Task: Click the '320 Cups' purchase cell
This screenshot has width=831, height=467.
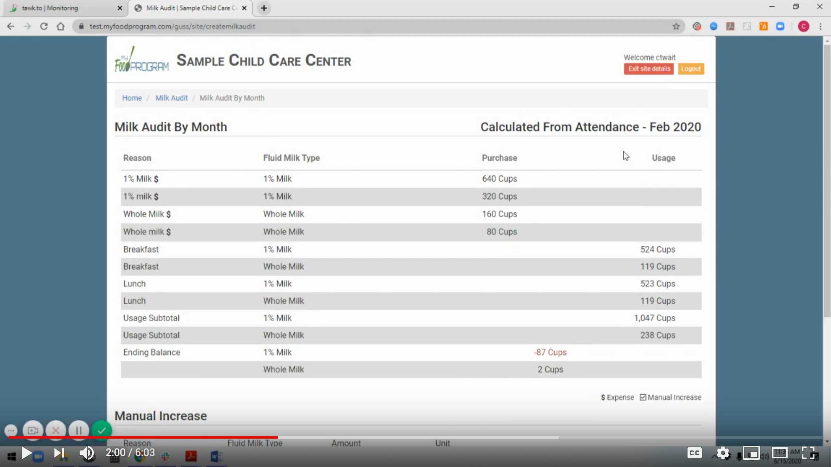Action: click(499, 196)
